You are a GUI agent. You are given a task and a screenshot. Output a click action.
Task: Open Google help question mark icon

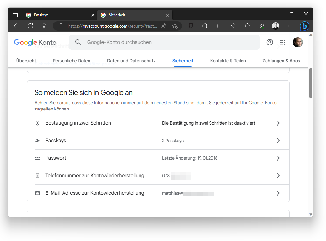click(x=270, y=43)
